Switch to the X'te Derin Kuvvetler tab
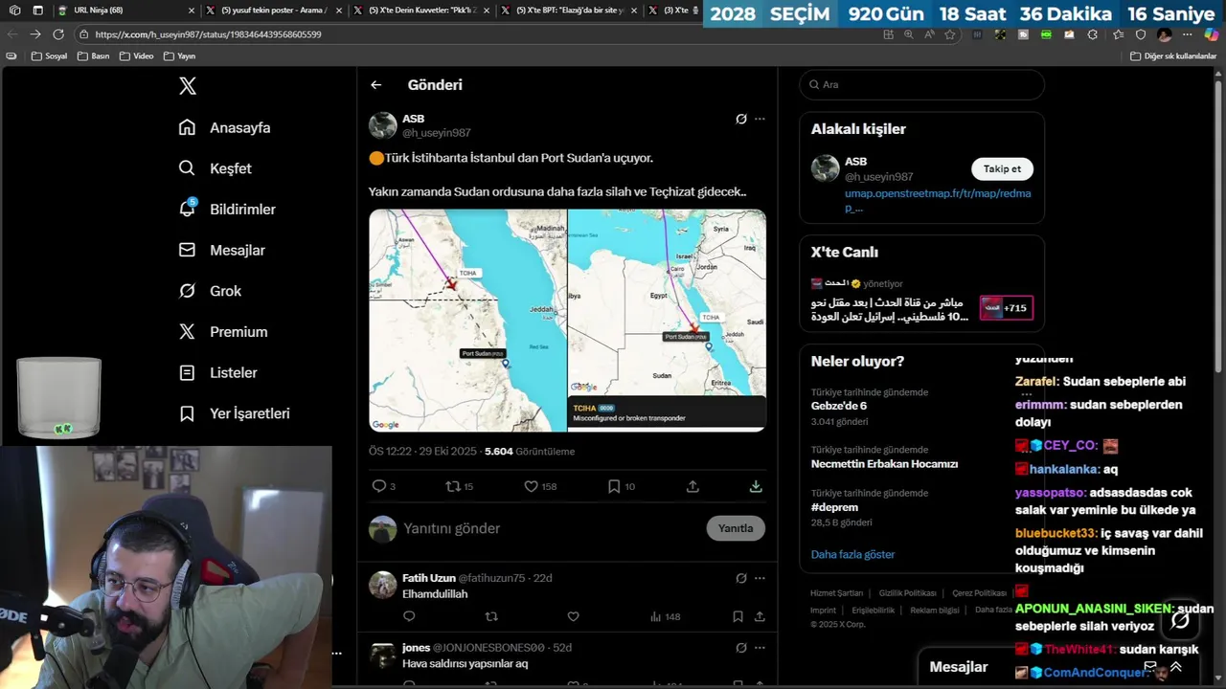 click(x=421, y=11)
